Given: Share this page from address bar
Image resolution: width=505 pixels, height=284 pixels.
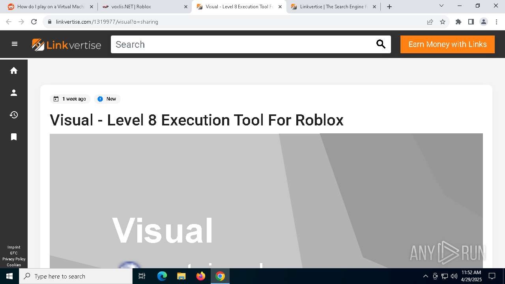Looking at the screenshot, I should [x=430, y=22].
